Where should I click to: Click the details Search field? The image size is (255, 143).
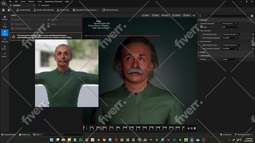tap(224, 16)
